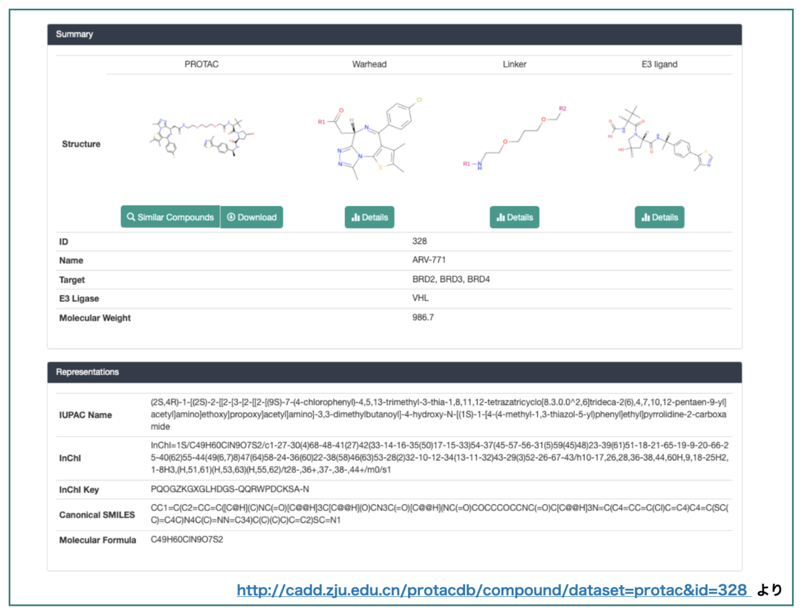Click the InChI Key row label

point(79,490)
